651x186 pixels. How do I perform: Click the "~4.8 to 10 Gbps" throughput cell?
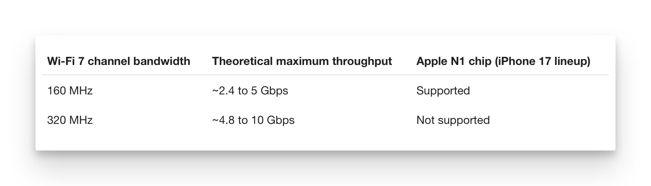tap(253, 120)
